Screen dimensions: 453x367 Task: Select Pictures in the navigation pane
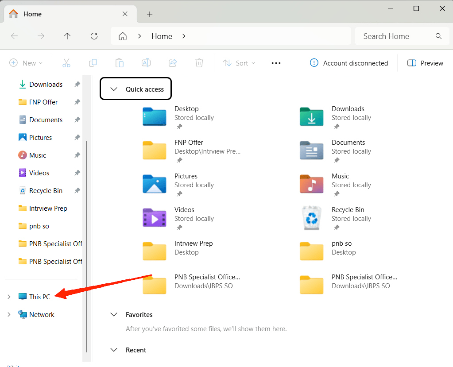tap(40, 137)
